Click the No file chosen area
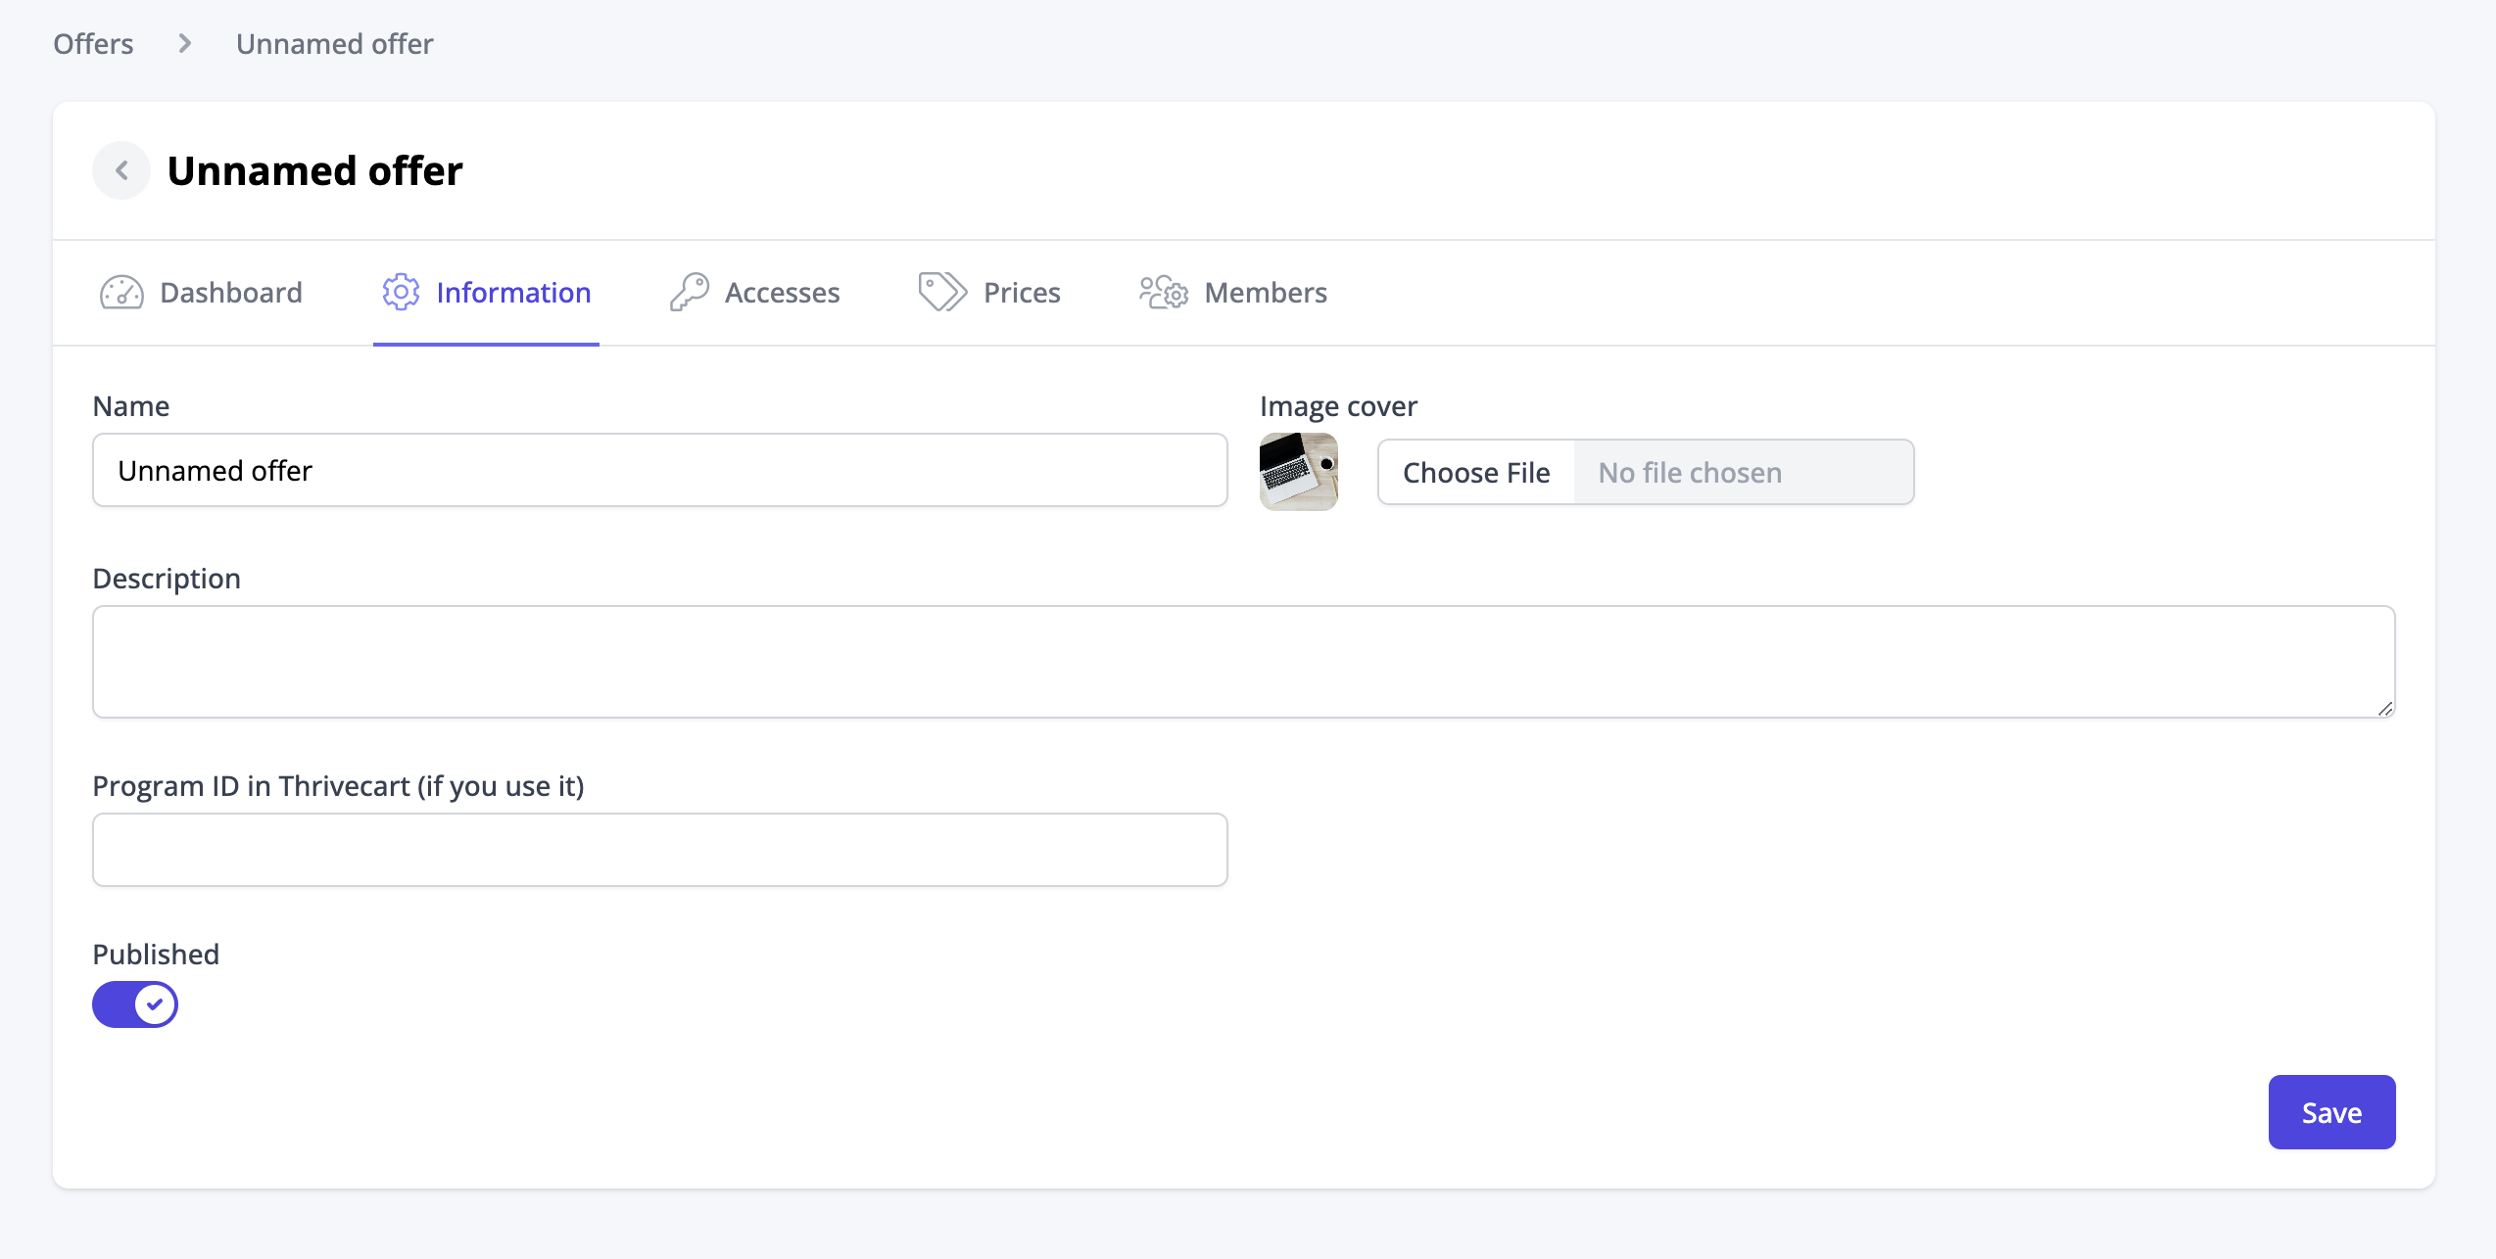The height and width of the screenshot is (1259, 2496). (x=1744, y=472)
